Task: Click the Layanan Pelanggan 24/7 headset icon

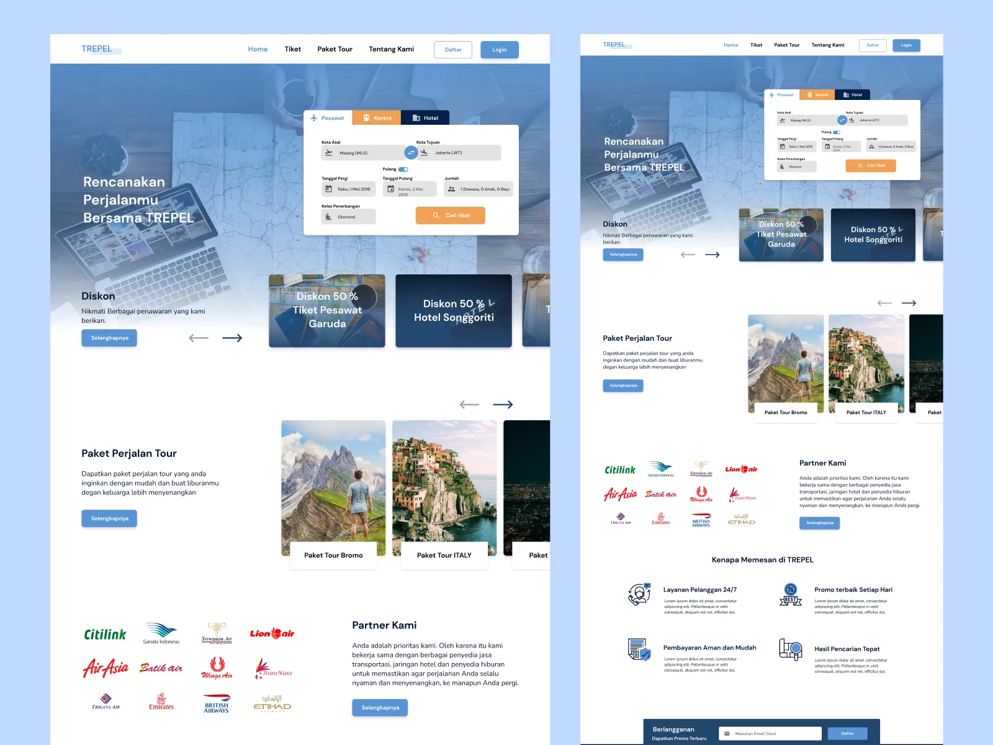Action: [x=640, y=594]
